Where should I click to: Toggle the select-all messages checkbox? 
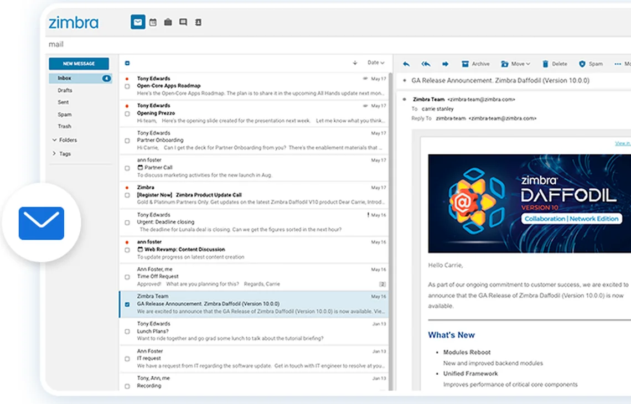tap(127, 63)
